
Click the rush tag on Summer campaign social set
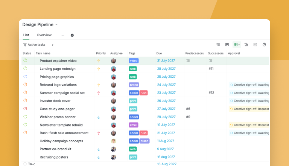click(143, 93)
